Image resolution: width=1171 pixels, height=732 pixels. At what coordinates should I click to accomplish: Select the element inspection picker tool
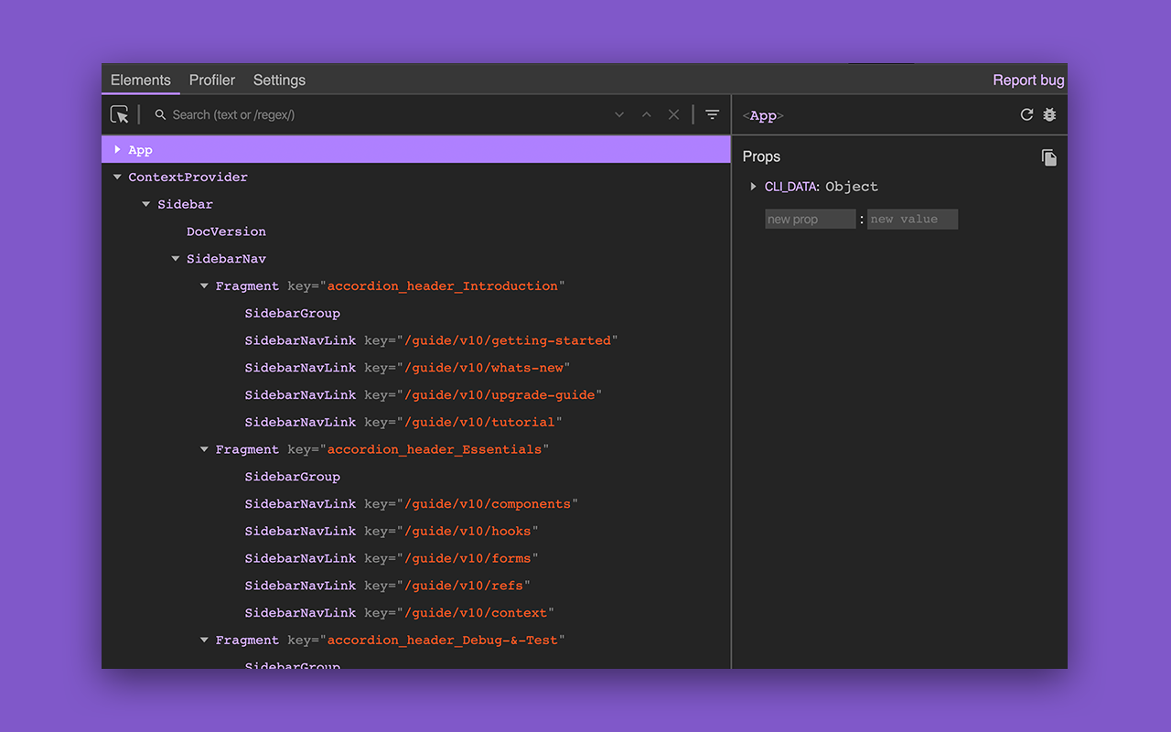(x=120, y=113)
